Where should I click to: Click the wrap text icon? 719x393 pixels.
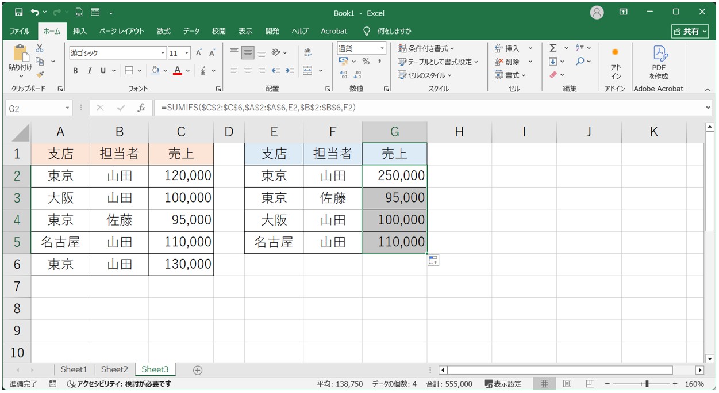tap(307, 53)
